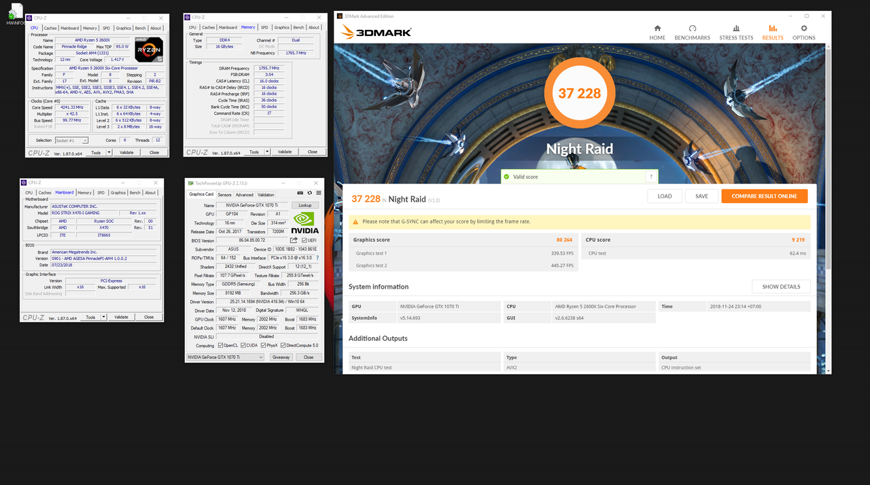Click the Model field 'ROG STRIX X470-I GAMING'

click(84, 213)
